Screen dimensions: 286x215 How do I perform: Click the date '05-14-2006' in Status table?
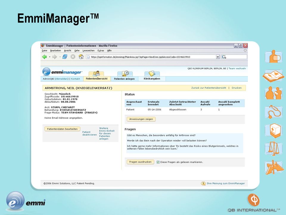click(x=155, y=110)
